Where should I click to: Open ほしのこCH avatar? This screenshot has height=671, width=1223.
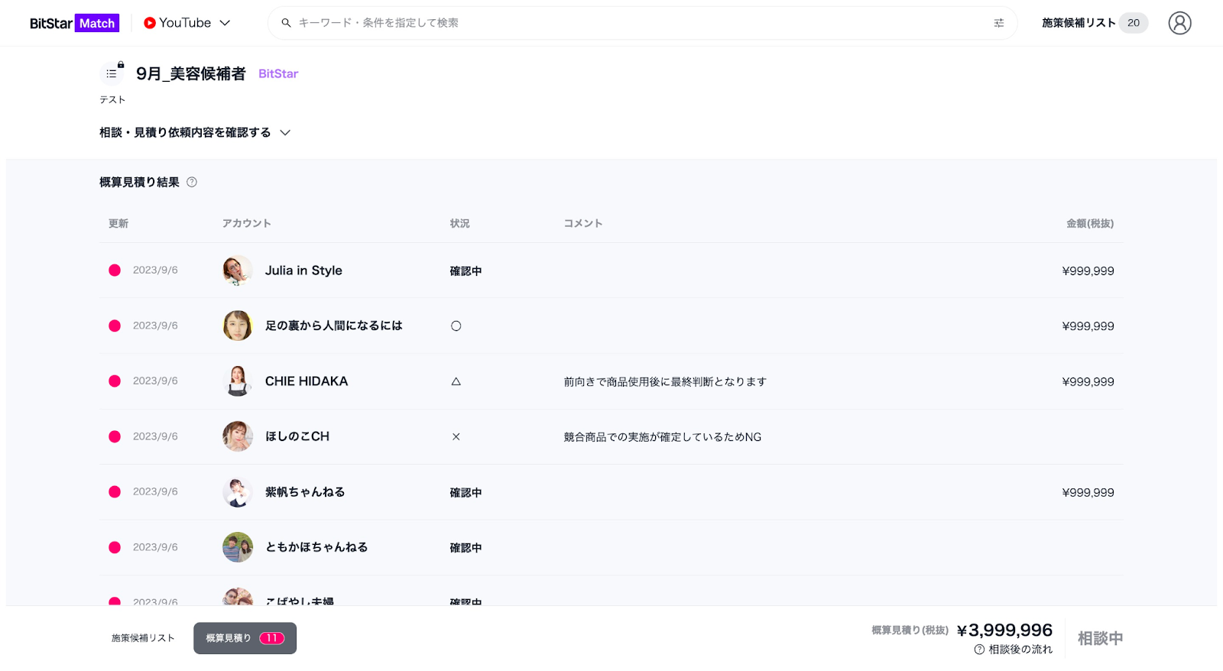point(238,436)
